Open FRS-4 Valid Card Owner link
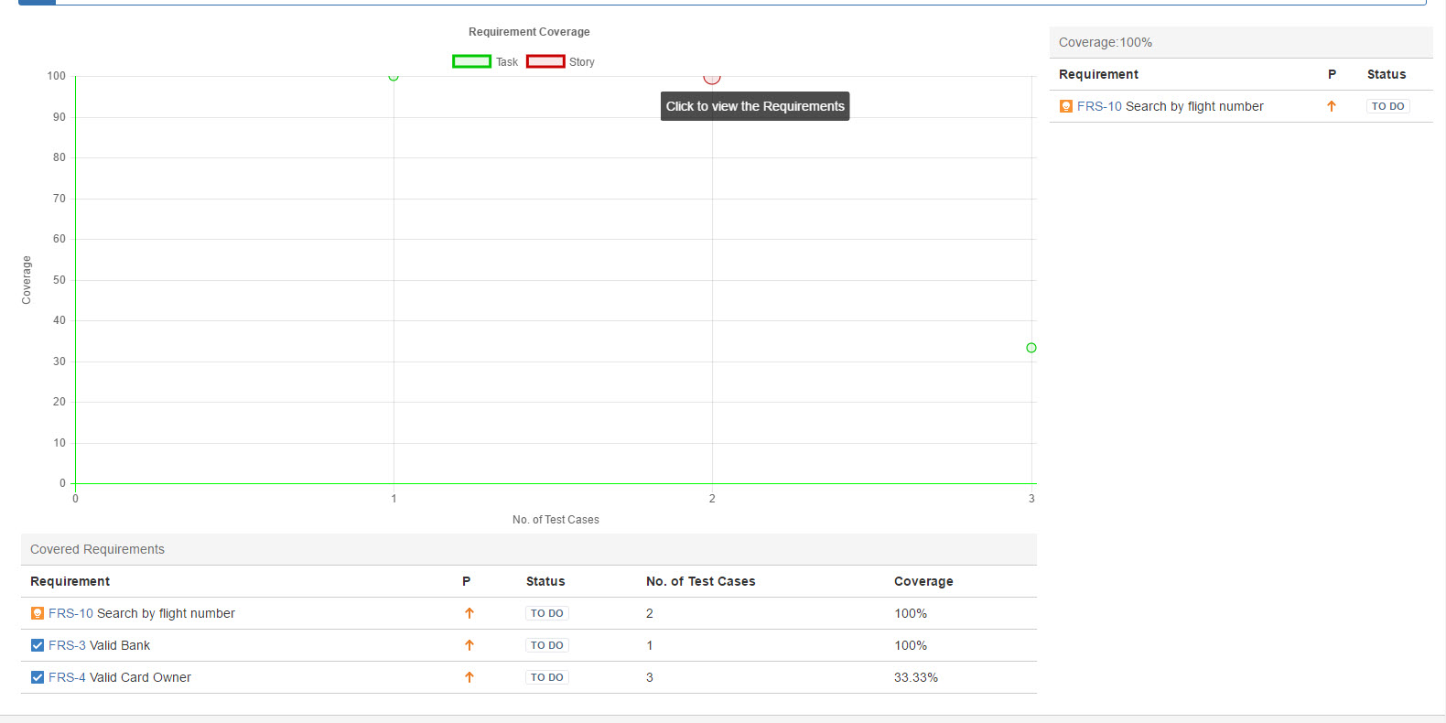The height and width of the screenshot is (723, 1446). [67, 677]
